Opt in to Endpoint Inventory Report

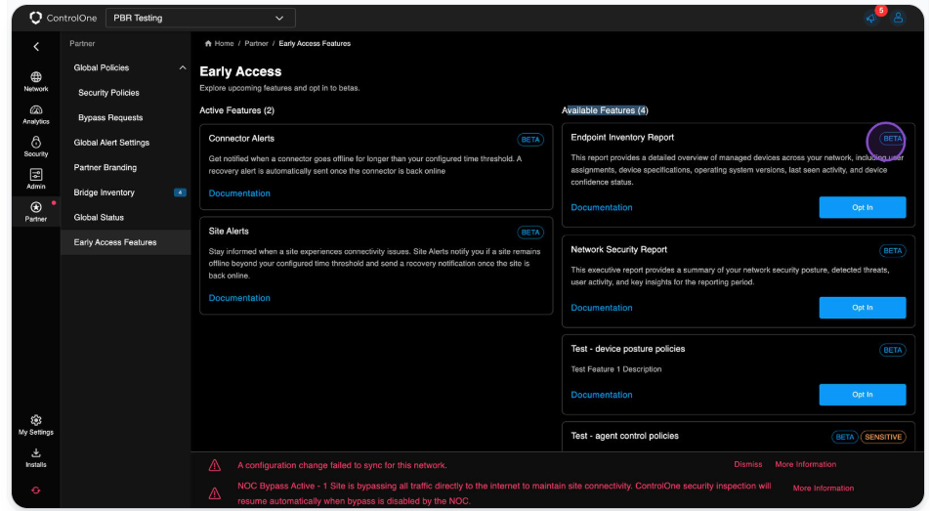[863, 207]
